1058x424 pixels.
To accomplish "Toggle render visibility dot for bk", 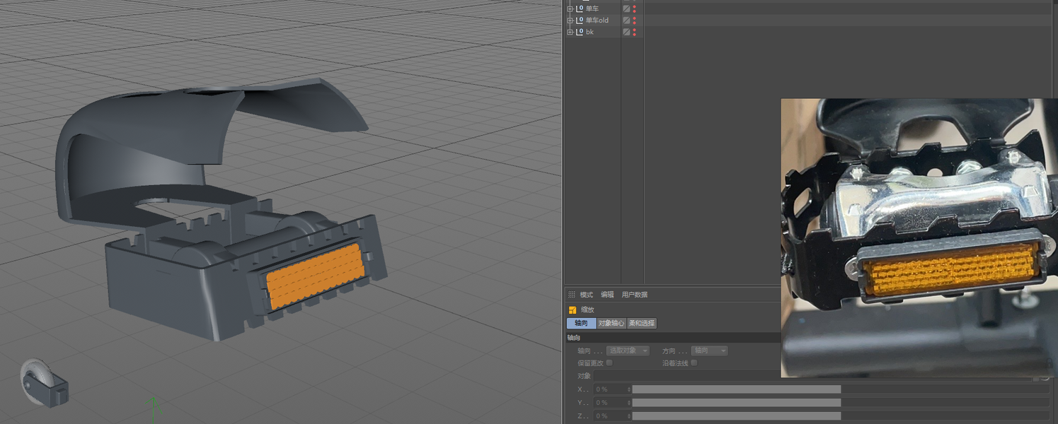I will tap(634, 35).
